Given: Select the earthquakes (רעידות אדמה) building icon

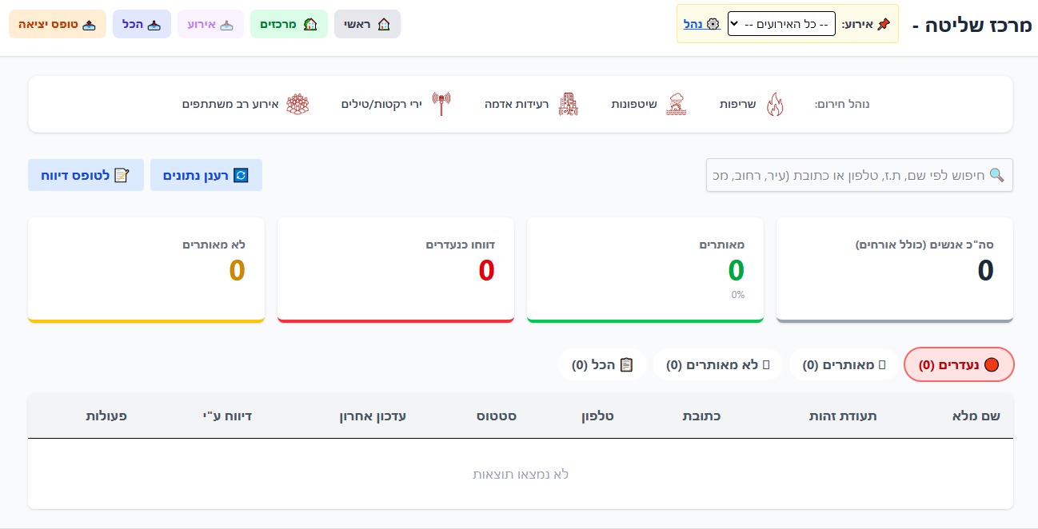Looking at the screenshot, I should click(567, 105).
